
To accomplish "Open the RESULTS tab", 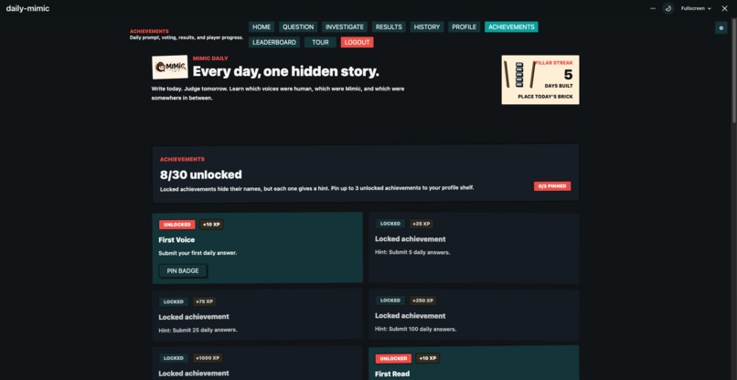I will tap(389, 26).
